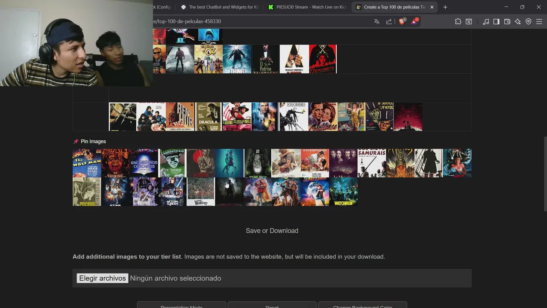This screenshot has width=547, height=308.
Task: Select The Wolf Man poster
Action: (x=87, y=163)
